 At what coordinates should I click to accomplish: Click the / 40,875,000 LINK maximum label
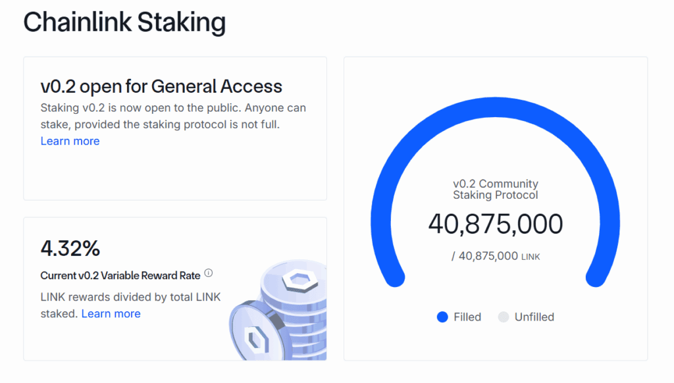pyautogui.click(x=496, y=256)
